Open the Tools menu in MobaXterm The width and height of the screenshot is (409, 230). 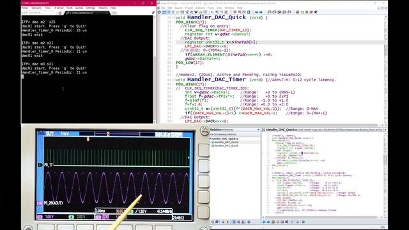click(x=70, y=8)
